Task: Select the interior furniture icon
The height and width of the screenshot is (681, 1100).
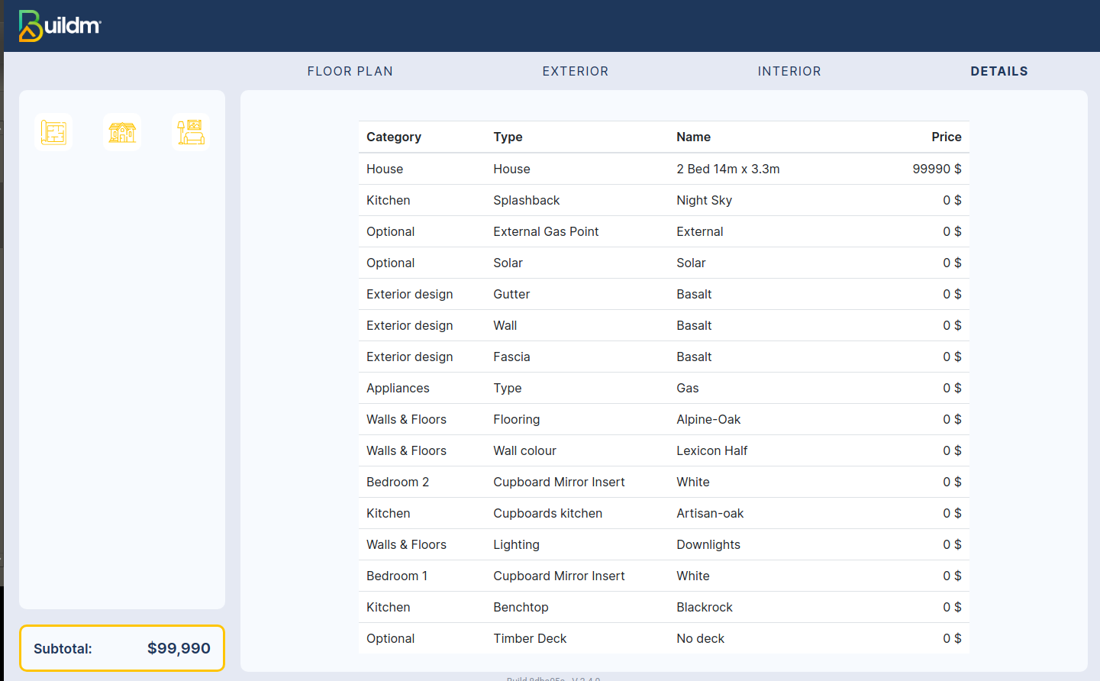Action: (x=191, y=132)
